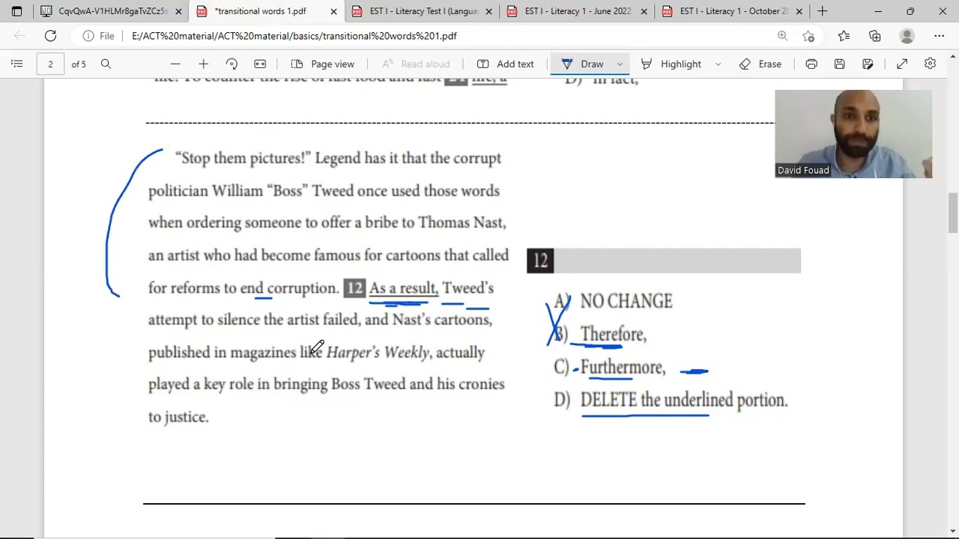This screenshot has height=539, width=959.
Task: Rotate the PDF page
Action: [232, 64]
